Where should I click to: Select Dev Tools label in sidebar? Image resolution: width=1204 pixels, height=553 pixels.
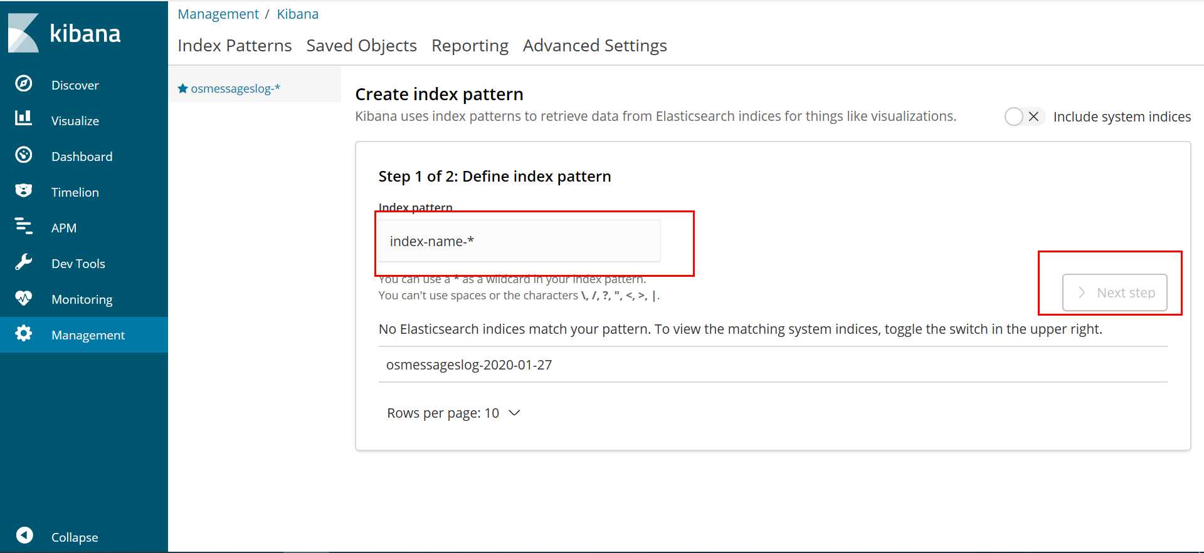(x=78, y=264)
